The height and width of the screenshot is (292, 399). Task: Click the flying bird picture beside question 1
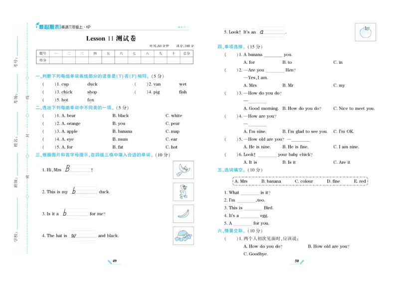point(184,171)
